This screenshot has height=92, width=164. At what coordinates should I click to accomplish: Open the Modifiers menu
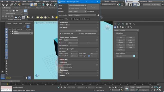click(x=37, y=1)
